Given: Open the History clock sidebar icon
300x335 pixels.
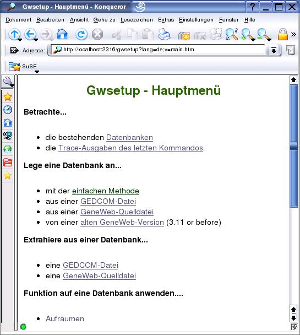Looking at the screenshot, I should click(8, 110).
